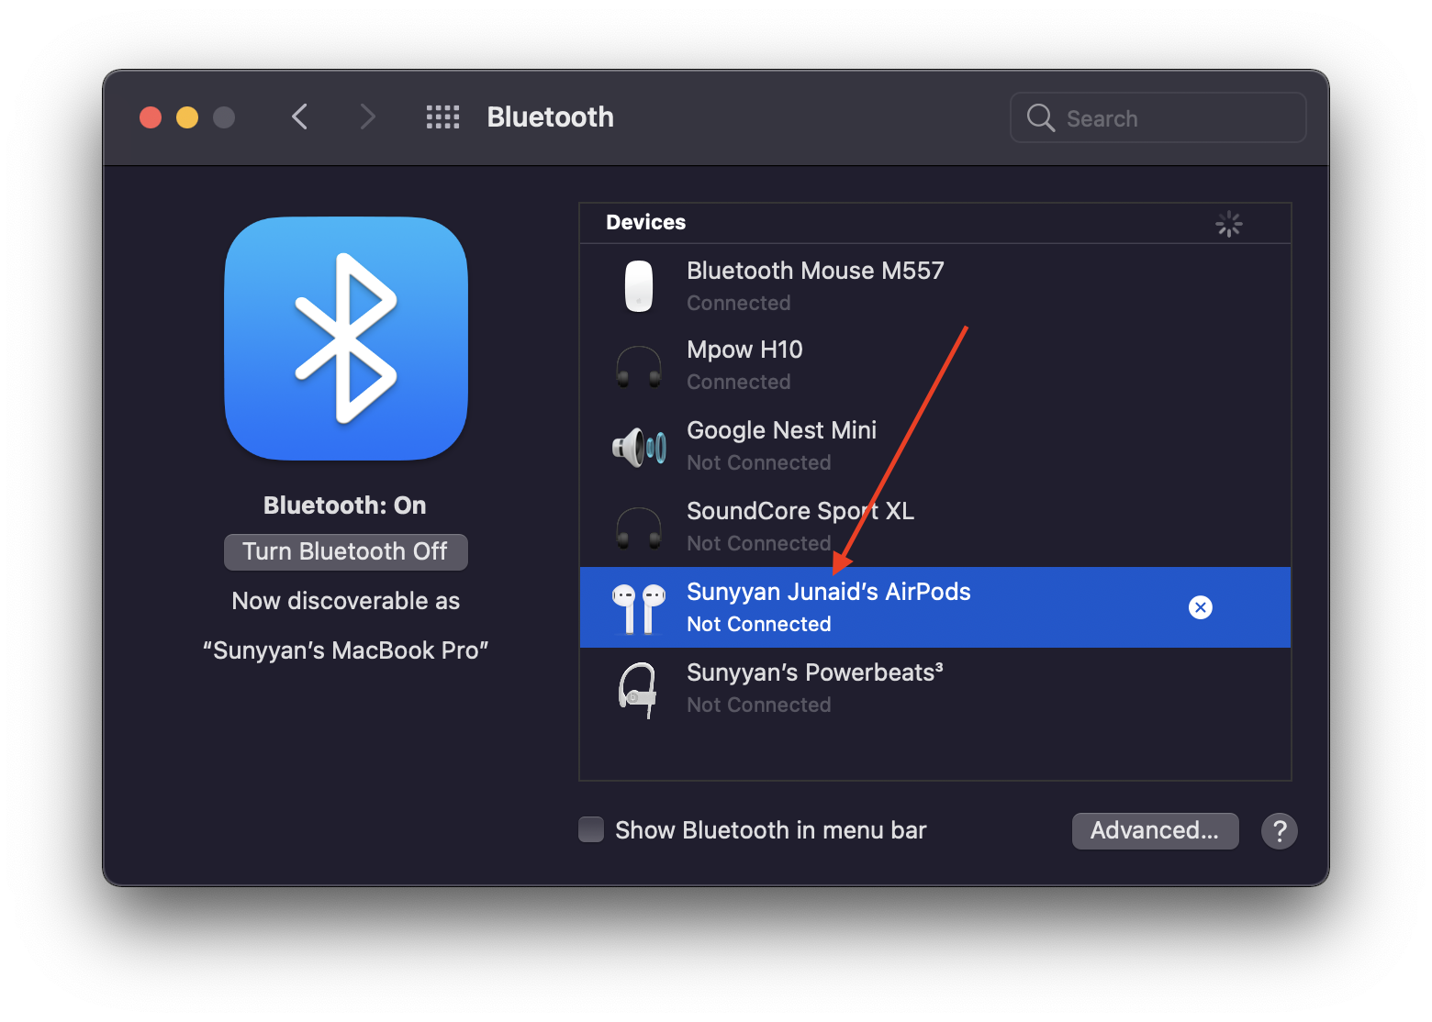Screen dimensions: 1432x1022
Task: Click Not Connected status under Sunyyan's Powerbeats³
Action: point(759,705)
